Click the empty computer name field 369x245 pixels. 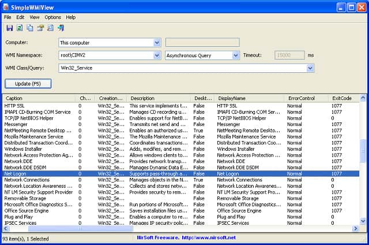202,42
